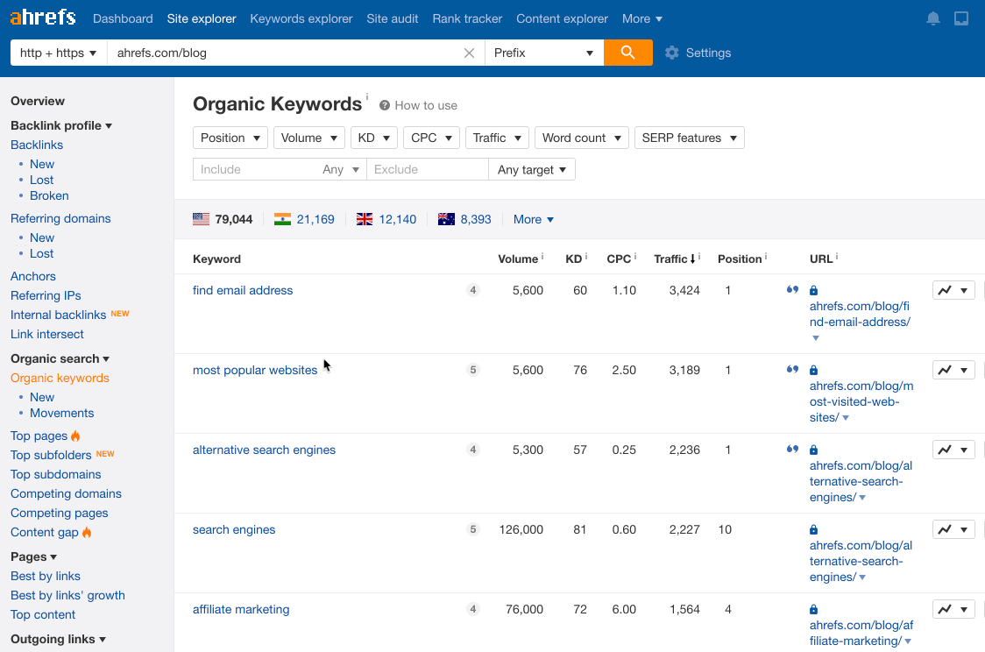985x652 pixels.
Task: Open Top pages in sidebar
Action: click(39, 436)
